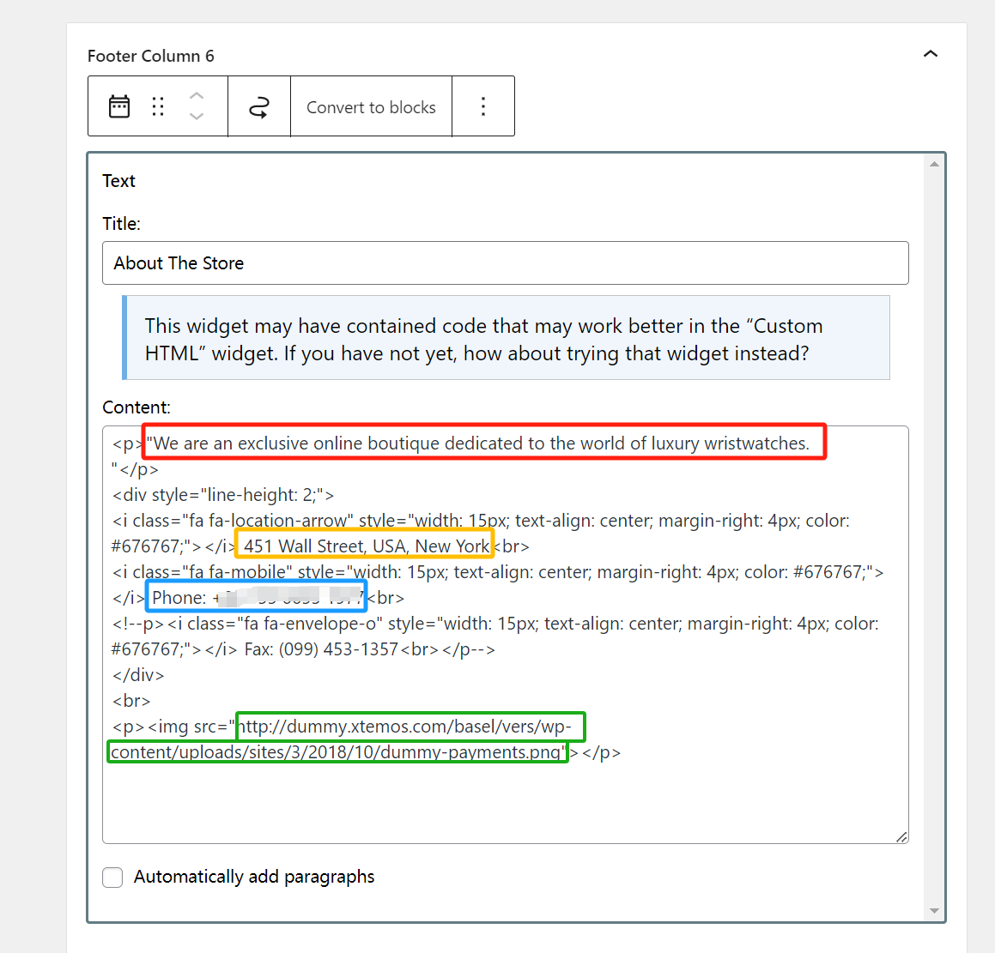Viewport: 995px width, 953px height.
Task: Click the "Phone:" line in Content
Action: click(257, 597)
